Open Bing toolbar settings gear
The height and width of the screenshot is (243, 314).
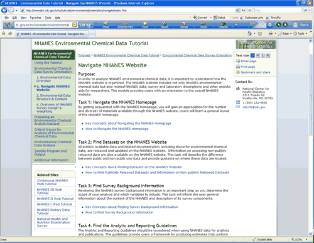coord(270,25)
